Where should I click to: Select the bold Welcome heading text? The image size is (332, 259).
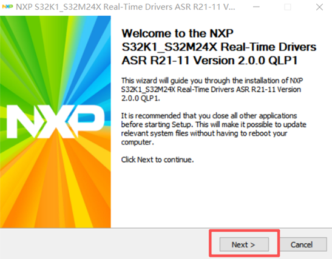point(219,47)
